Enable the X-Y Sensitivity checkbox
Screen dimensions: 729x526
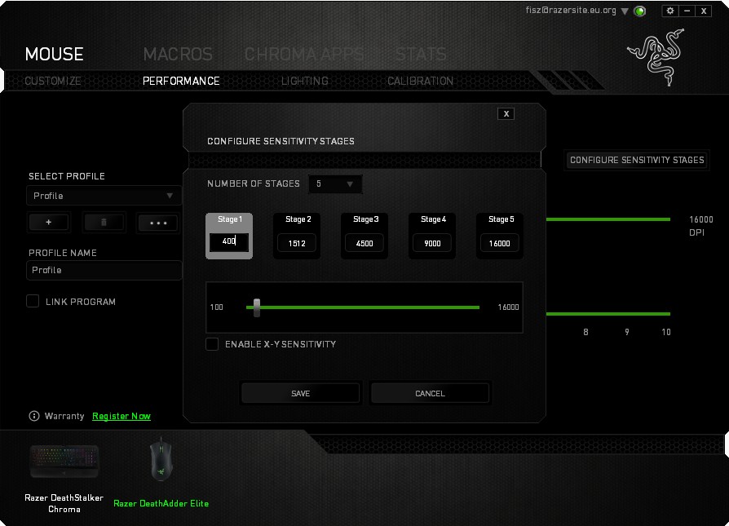click(x=212, y=344)
